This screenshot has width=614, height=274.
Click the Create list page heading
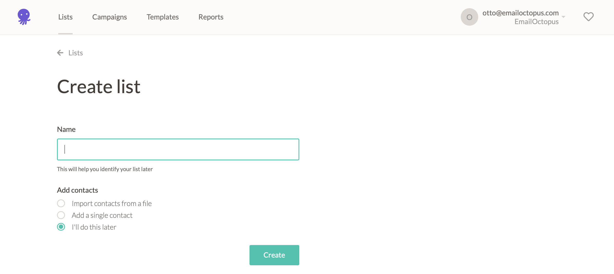99,86
